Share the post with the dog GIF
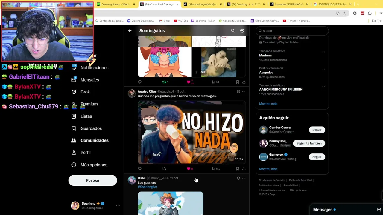The image size is (383, 215). tap(244, 82)
